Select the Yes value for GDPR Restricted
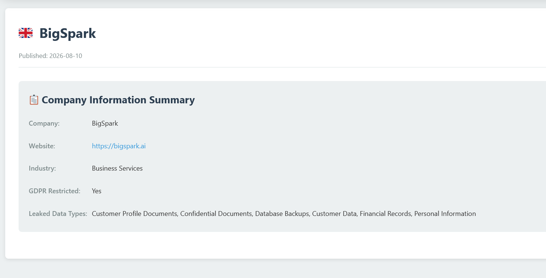The image size is (546, 278). tap(97, 191)
